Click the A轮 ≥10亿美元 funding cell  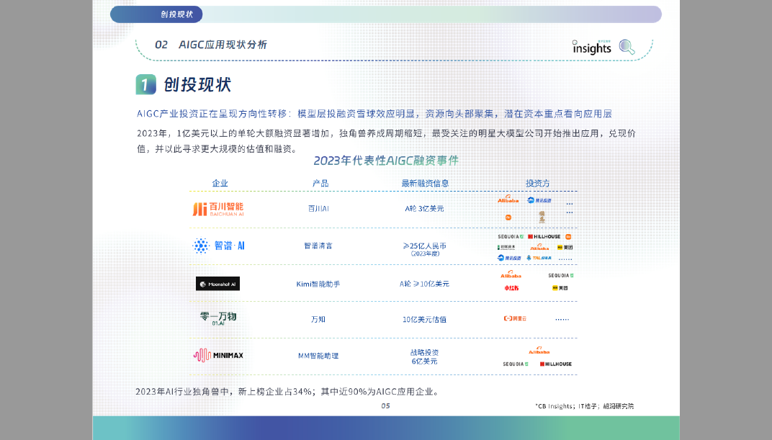(424, 284)
